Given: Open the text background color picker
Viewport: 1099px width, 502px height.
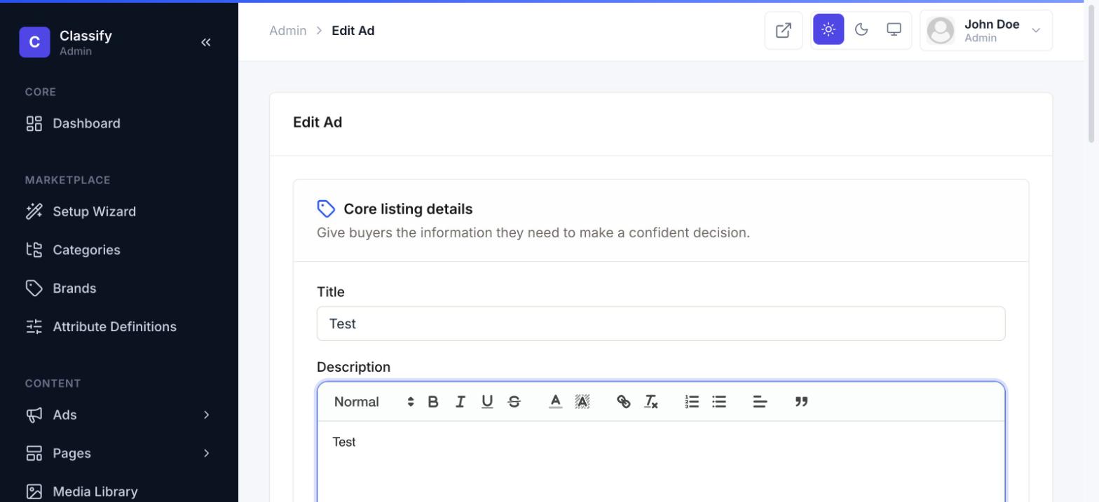Looking at the screenshot, I should click(x=582, y=402).
